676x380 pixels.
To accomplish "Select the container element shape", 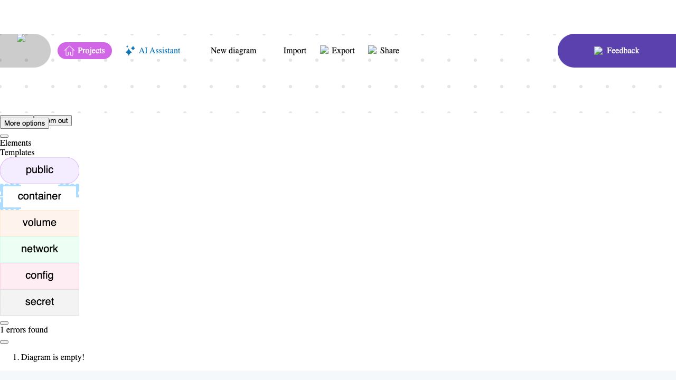I will [40, 196].
